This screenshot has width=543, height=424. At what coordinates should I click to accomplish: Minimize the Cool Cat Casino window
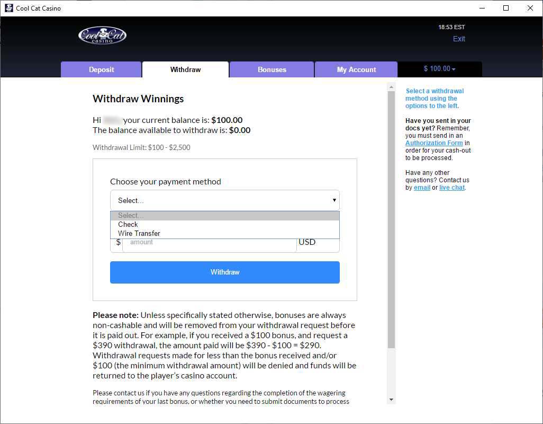(482, 8)
